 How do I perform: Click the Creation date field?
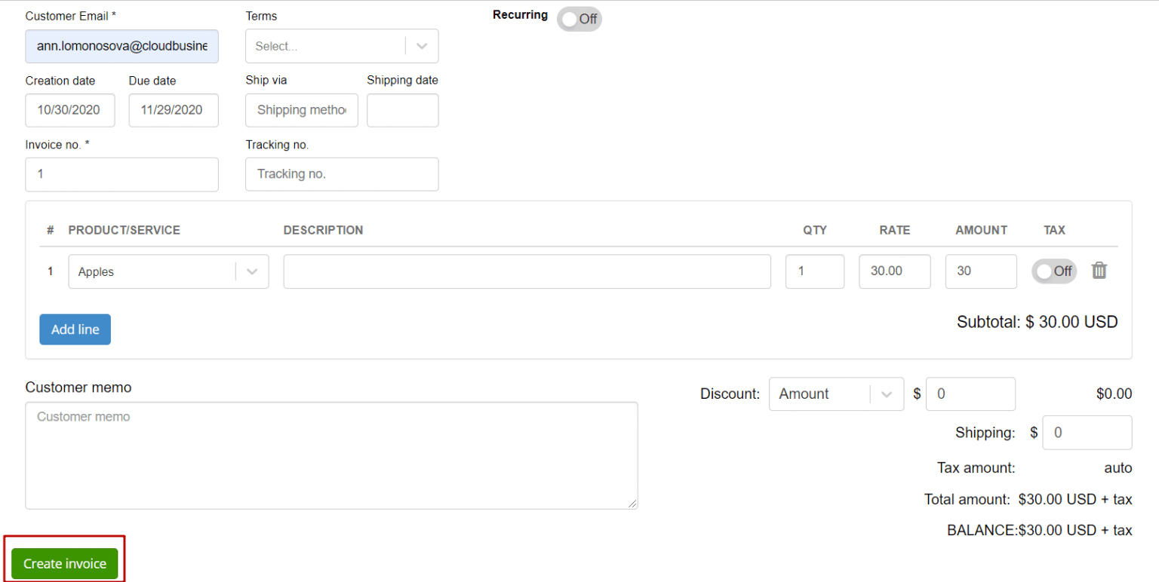click(x=69, y=110)
